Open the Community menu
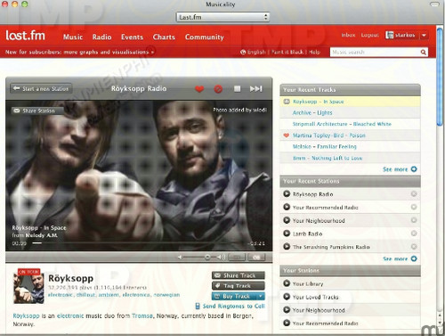The image size is (445, 336). [205, 37]
